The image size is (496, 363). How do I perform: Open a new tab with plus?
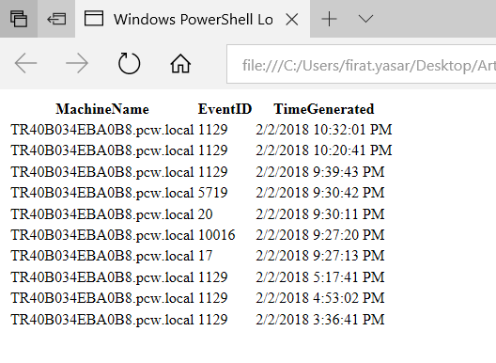(x=330, y=19)
